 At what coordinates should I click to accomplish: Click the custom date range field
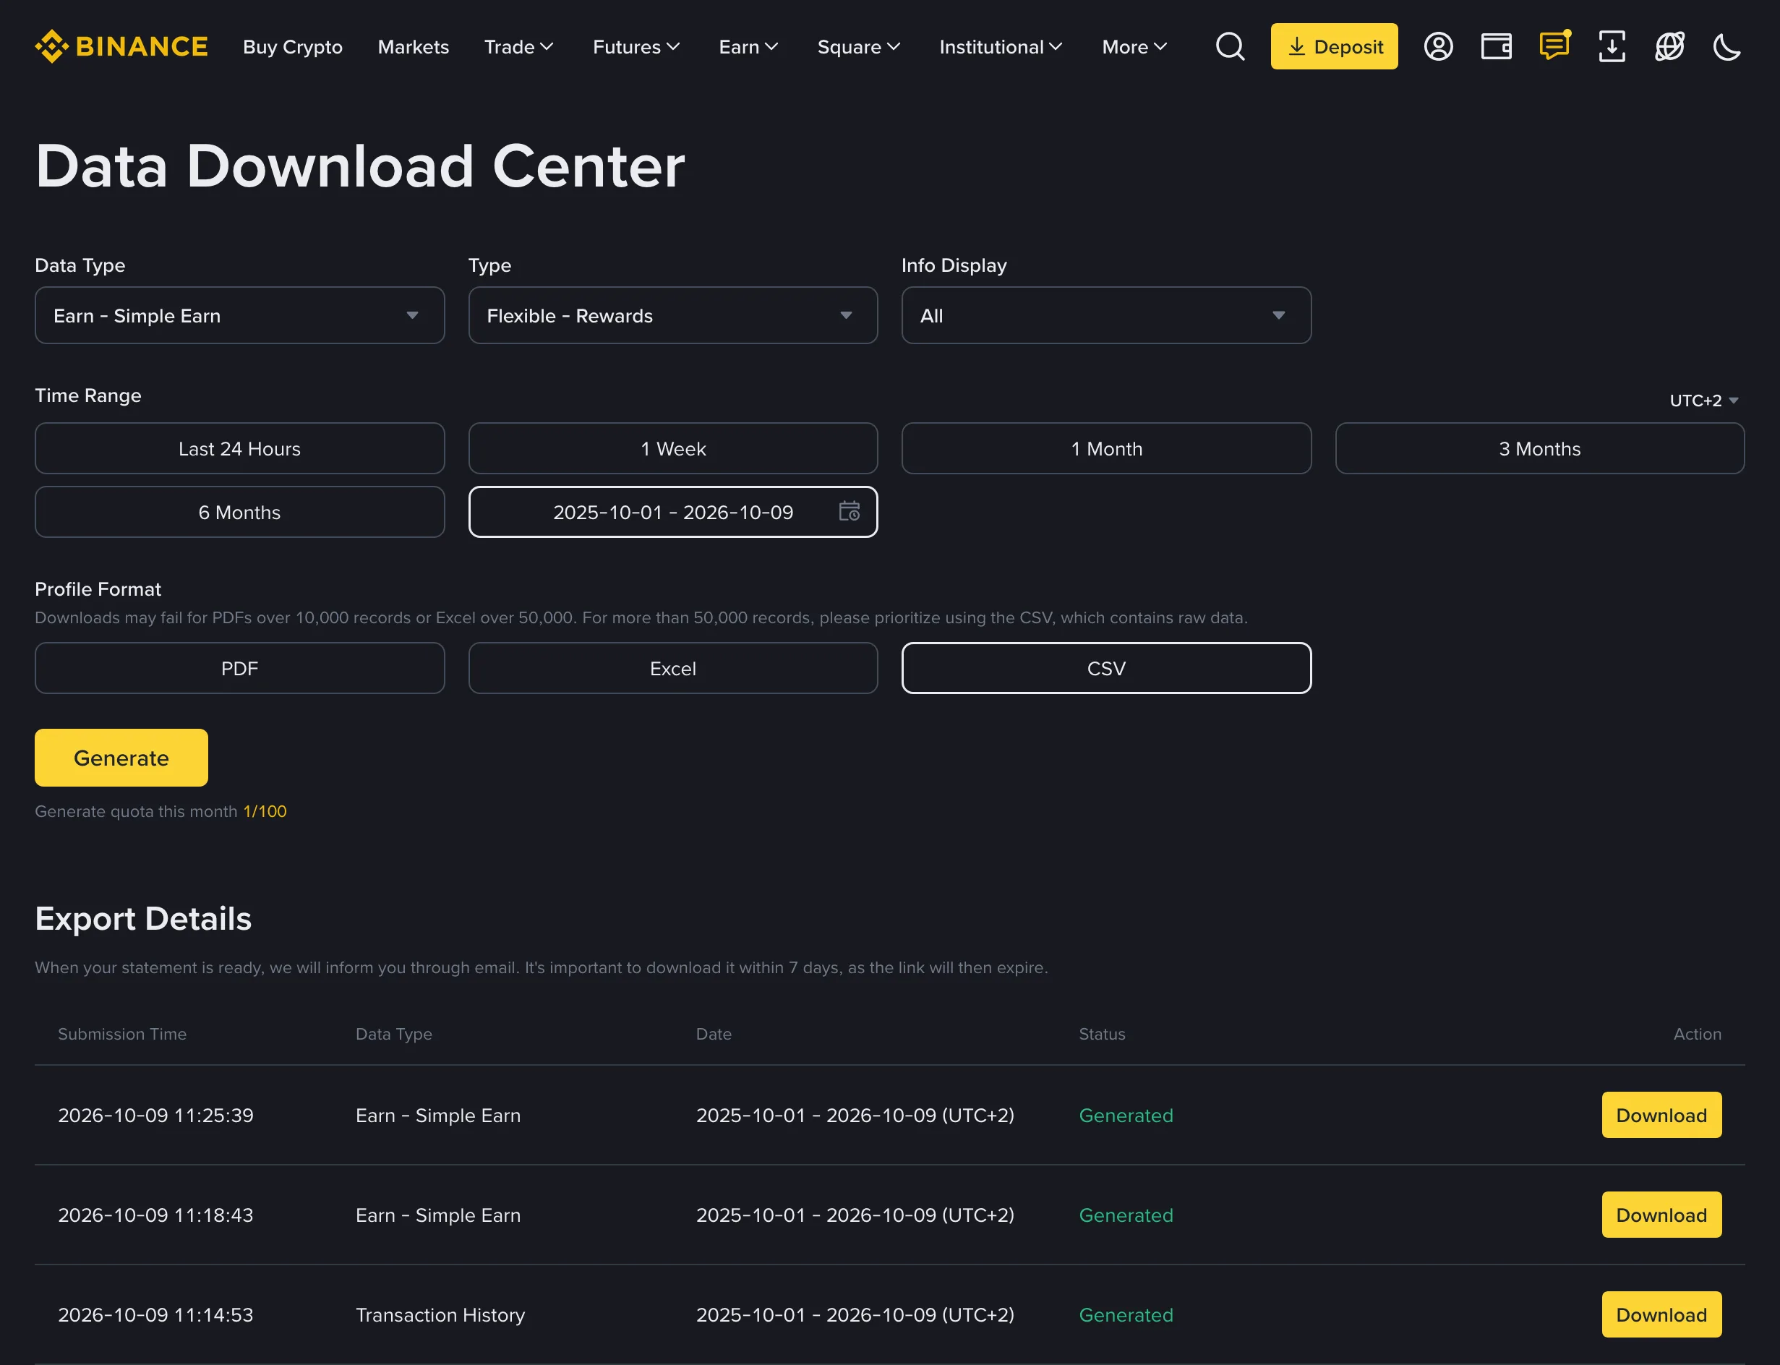coord(672,512)
